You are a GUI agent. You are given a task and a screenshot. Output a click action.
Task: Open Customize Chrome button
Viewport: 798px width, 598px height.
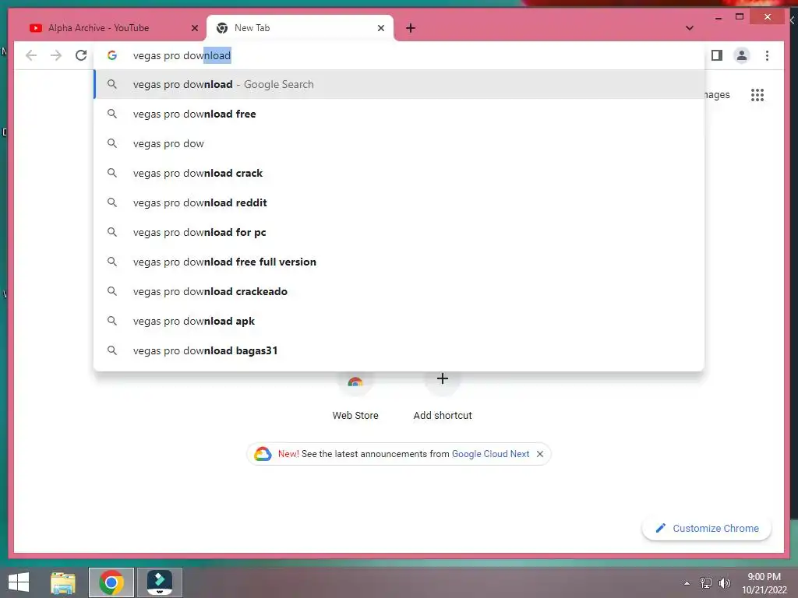[x=706, y=528]
